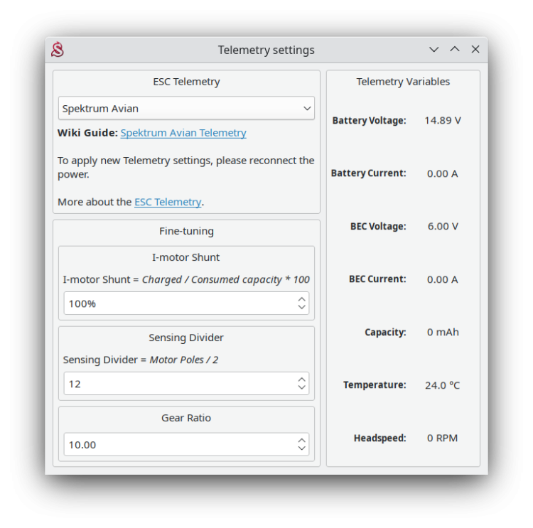Click the Telemetry settings title bar
The image size is (533, 528).
click(266, 50)
